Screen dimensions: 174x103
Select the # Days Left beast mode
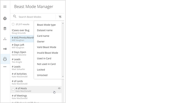[22, 46]
